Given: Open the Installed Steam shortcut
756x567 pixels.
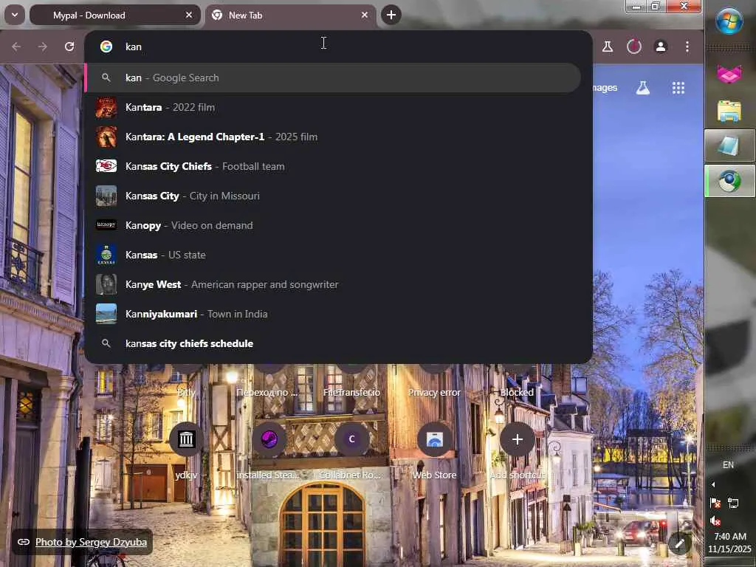Looking at the screenshot, I should coord(269,439).
